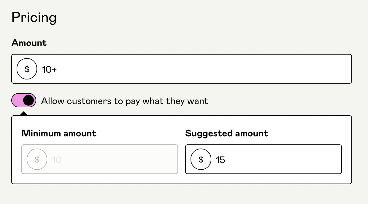Click the disabled Minimum amount input field
368x204 pixels.
click(100, 159)
